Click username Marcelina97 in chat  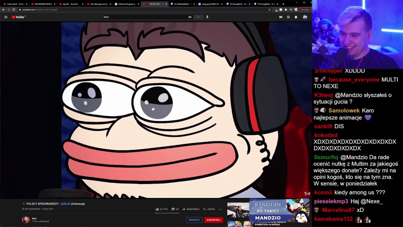point(338,210)
